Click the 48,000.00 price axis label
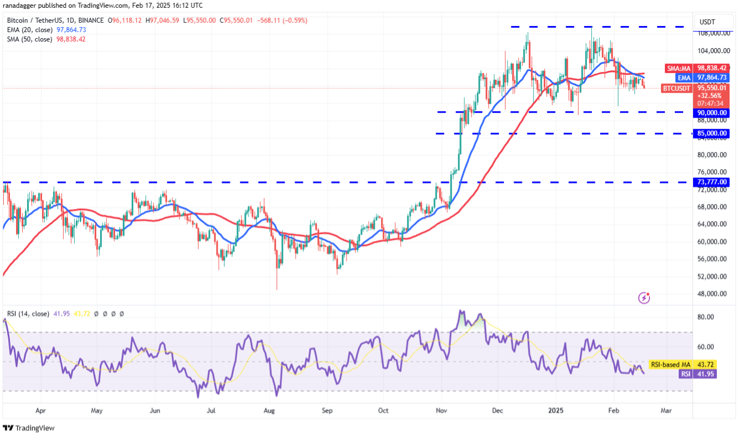The height and width of the screenshot is (435, 739). click(713, 294)
